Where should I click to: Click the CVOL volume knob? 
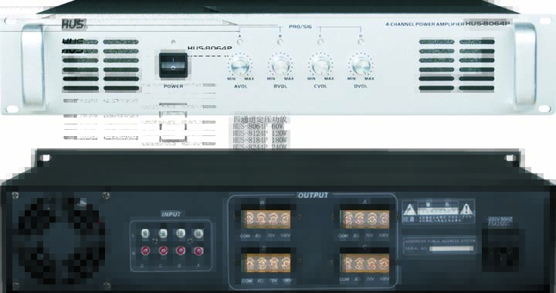[320, 66]
